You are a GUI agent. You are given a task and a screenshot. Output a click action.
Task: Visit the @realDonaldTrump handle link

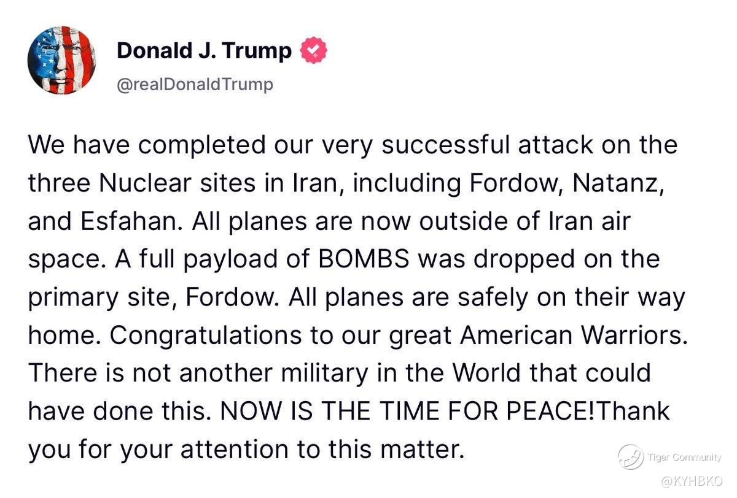point(195,84)
